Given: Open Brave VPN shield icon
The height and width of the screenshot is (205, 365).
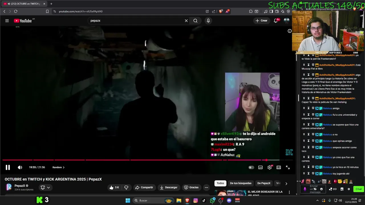Looking at the screenshot, I should point(288,11).
